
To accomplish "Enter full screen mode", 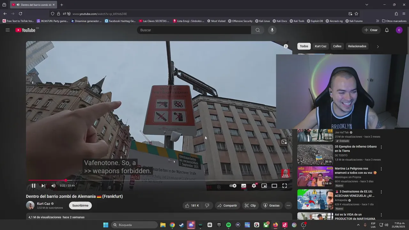I will pos(284,186).
